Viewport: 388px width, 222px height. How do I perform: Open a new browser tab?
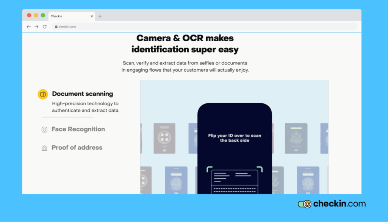pyautogui.click(x=100, y=16)
